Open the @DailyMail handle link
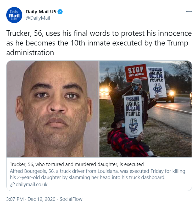This screenshot has width=195, height=206. tap(38, 18)
